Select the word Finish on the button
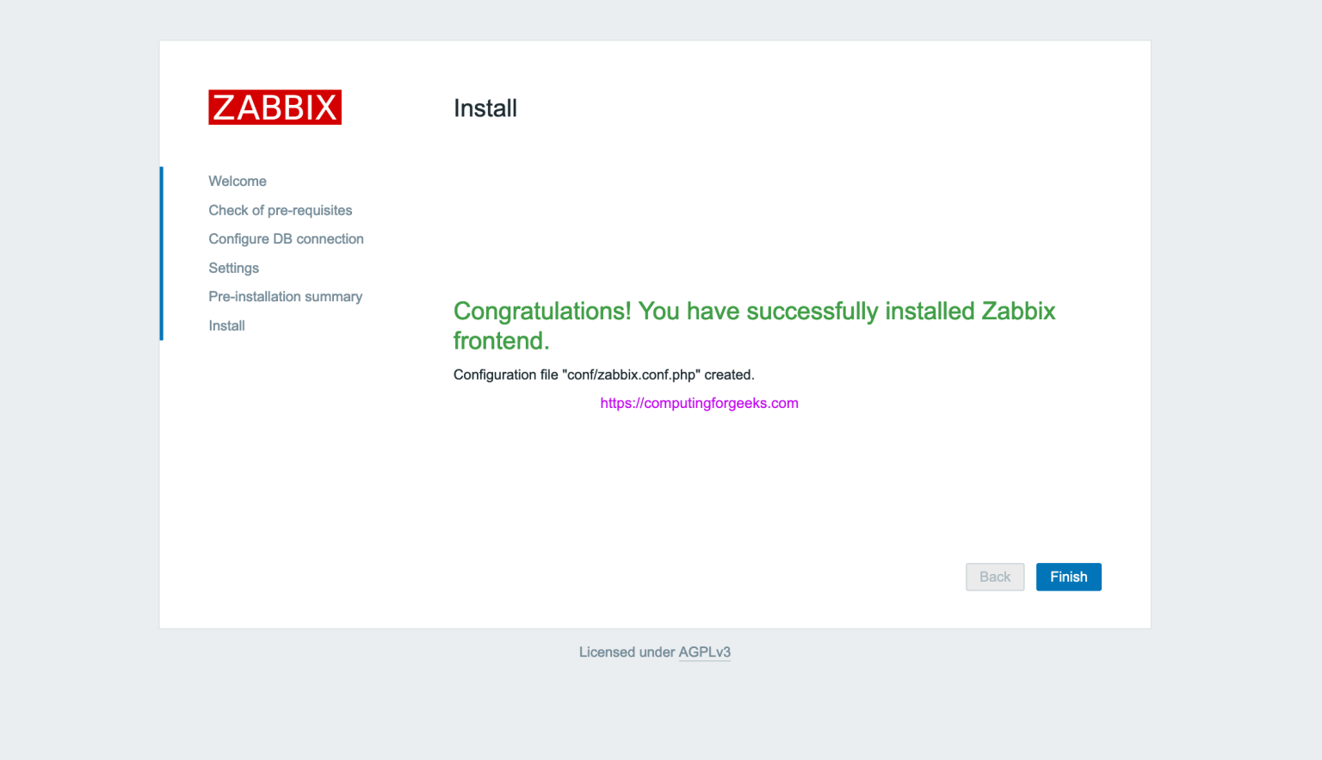The image size is (1322, 760). pyautogui.click(x=1068, y=577)
